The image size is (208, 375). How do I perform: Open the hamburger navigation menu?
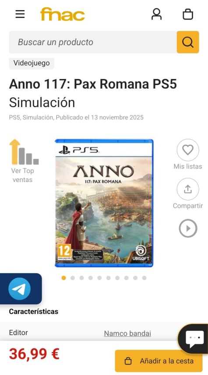[20, 14]
